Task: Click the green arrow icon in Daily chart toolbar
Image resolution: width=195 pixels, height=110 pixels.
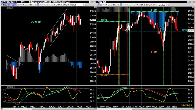Action: click(54, 5)
